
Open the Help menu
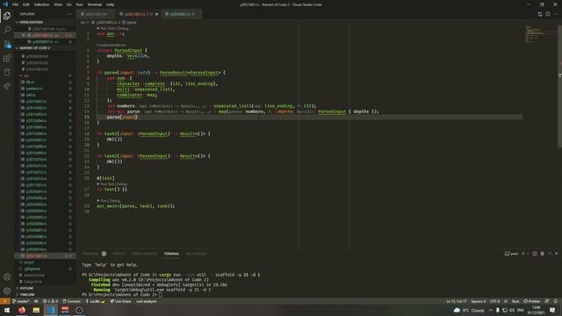click(110, 4)
